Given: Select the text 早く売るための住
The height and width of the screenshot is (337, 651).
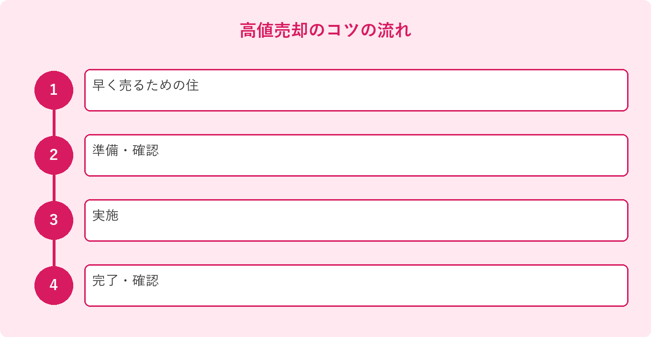Looking at the screenshot, I should pyautogui.click(x=146, y=85).
